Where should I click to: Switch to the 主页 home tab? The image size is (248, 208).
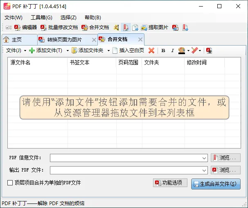click(x=20, y=39)
